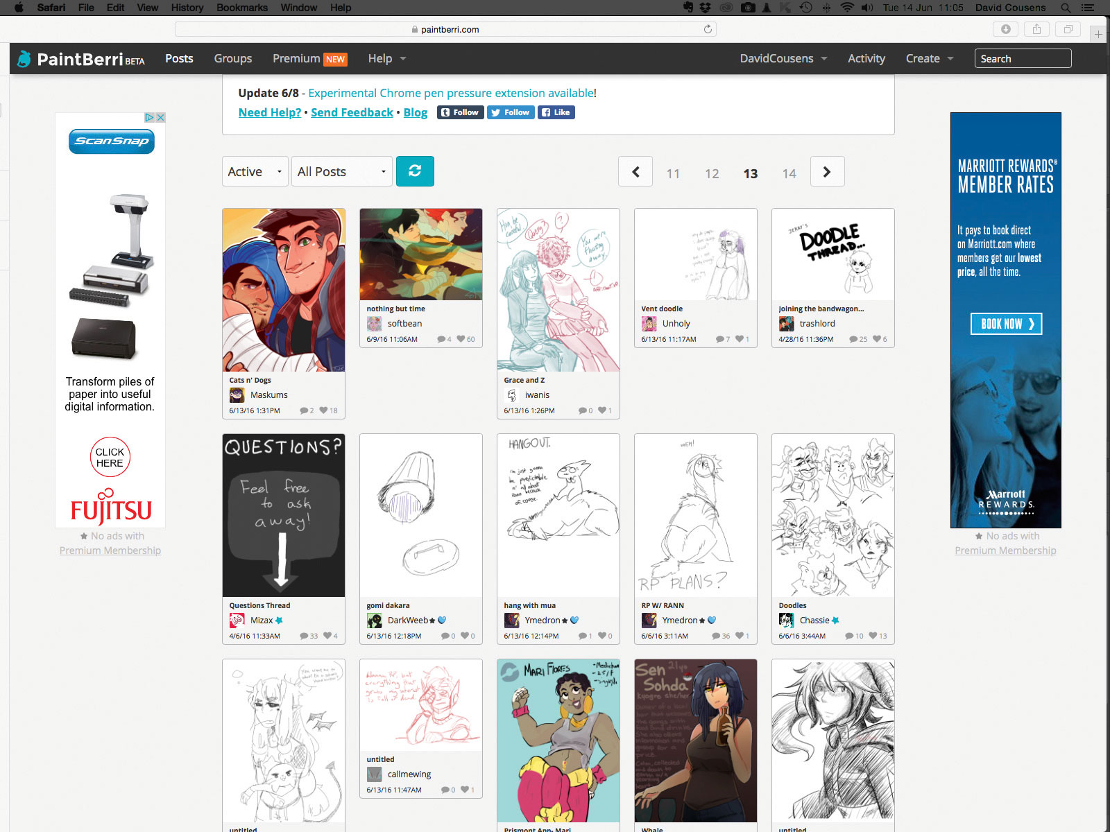Click Premium Membership link under ScanSnap ad
The height and width of the screenshot is (832, 1110).
(x=110, y=551)
